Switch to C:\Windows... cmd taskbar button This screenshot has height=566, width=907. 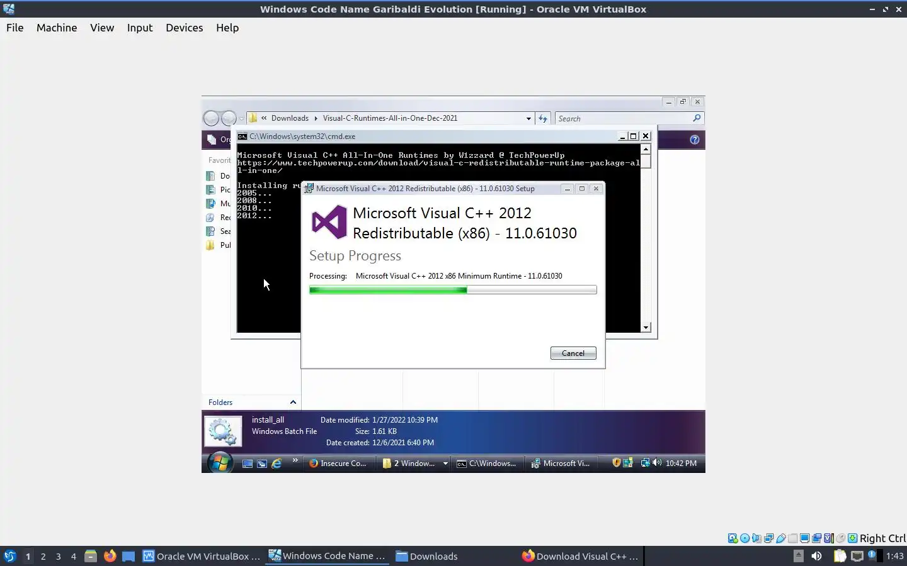(x=488, y=463)
